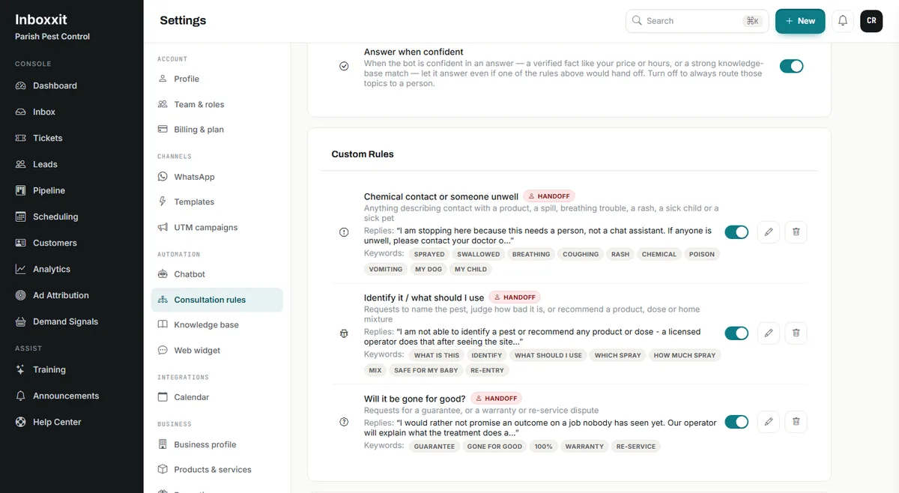Go to Customers in the console sidebar
The height and width of the screenshot is (493, 899).
pyautogui.click(x=71, y=243)
